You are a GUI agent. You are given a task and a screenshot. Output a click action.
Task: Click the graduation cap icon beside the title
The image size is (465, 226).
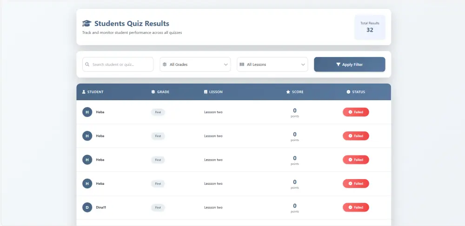(86, 23)
